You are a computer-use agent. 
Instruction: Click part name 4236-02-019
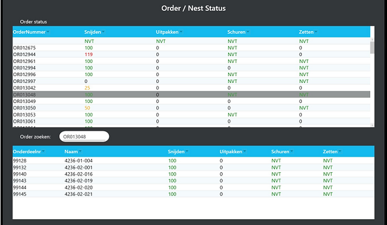[x=78, y=181]
